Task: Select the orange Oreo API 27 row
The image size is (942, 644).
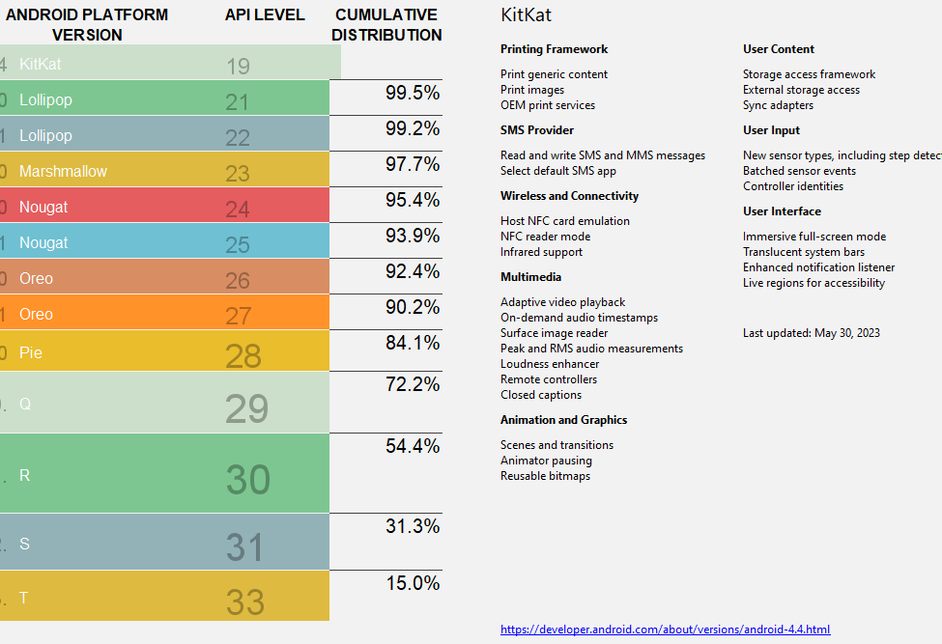Action: 164,312
